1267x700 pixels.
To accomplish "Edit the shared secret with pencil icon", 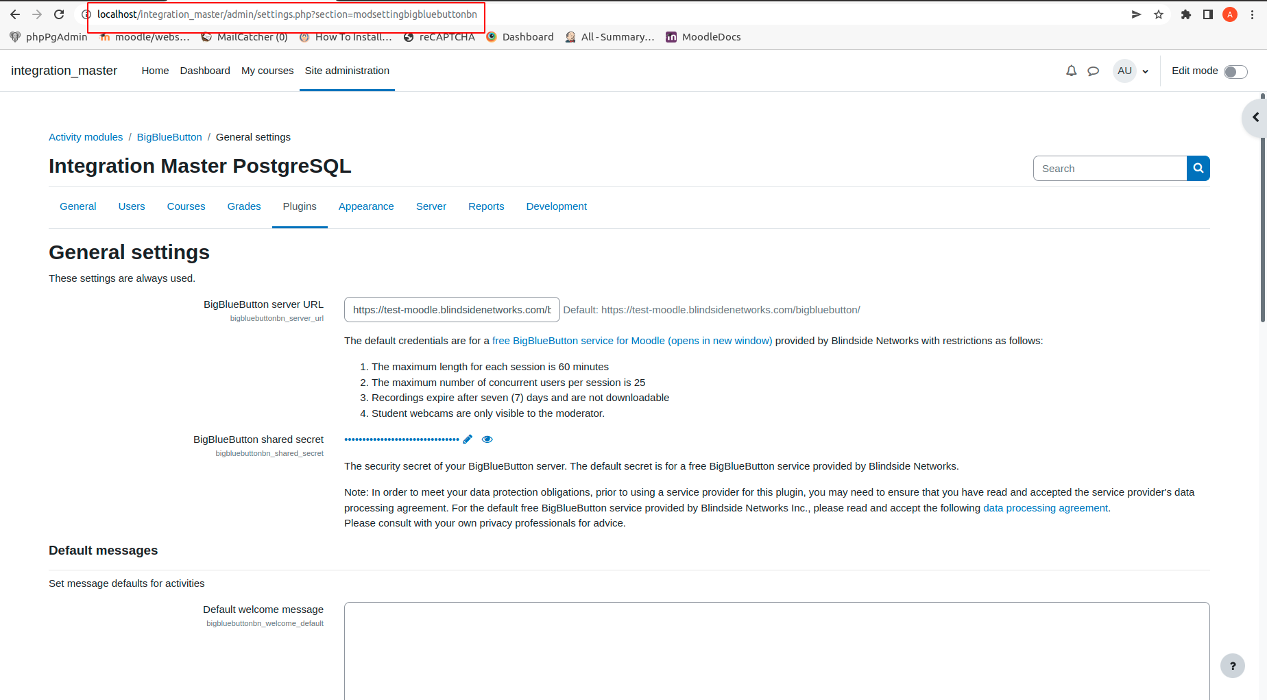I will click(468, 439).
